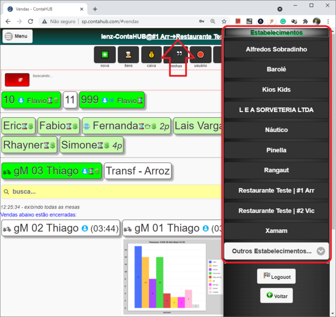Open gM 03 Thiago delivery order

click(x=51, y=171)
